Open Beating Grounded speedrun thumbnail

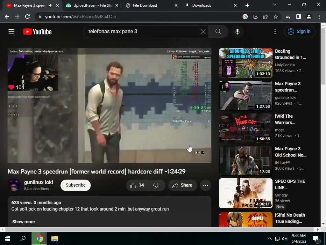coord(245,63)
